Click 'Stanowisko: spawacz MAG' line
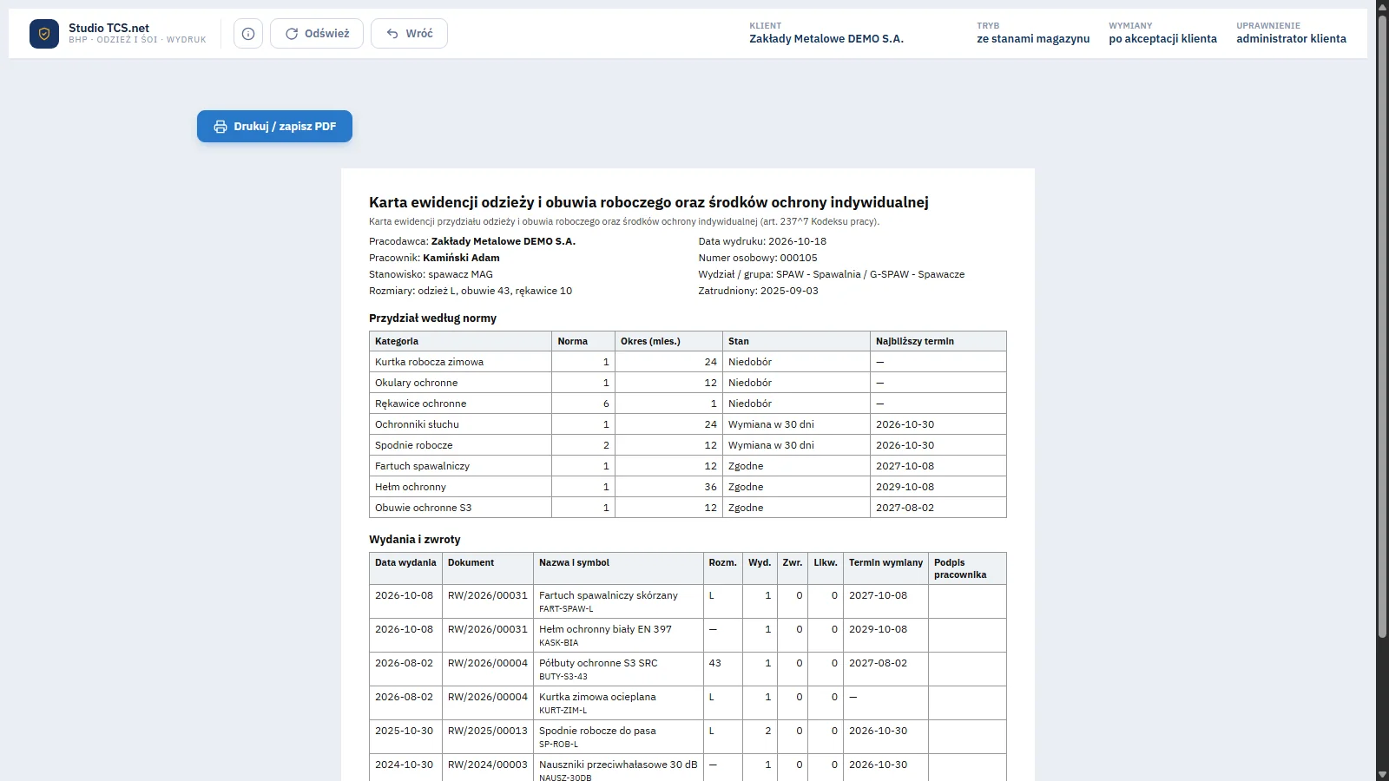Viewport: 1389px width, 781px height. point(431,274)
